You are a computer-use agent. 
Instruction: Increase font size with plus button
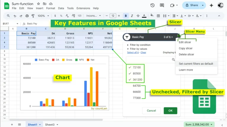[x=119, y=16]
